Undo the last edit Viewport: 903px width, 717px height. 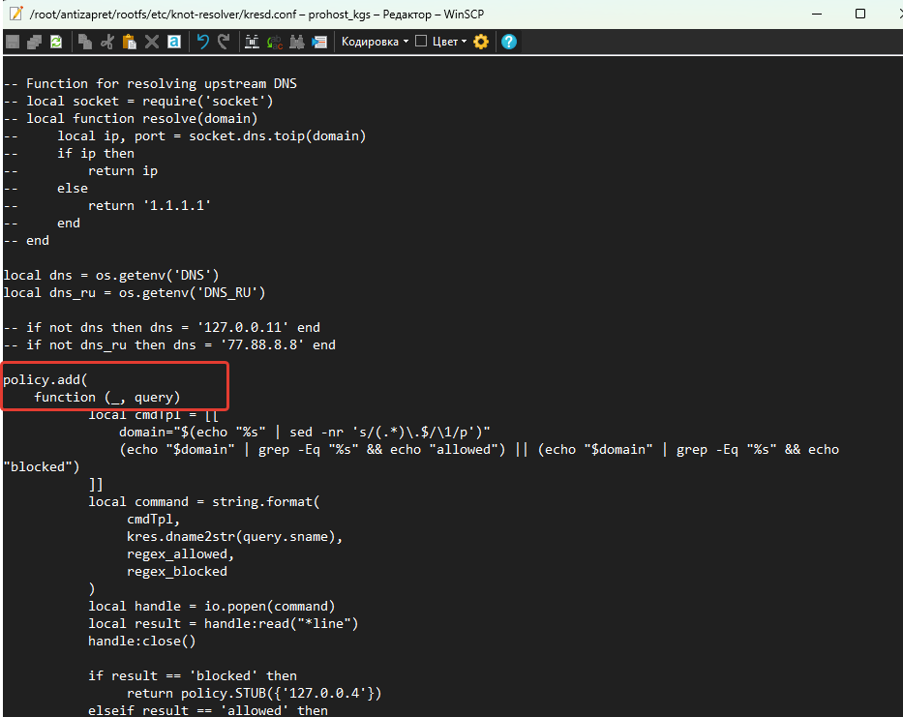click(x=202, y=42)
